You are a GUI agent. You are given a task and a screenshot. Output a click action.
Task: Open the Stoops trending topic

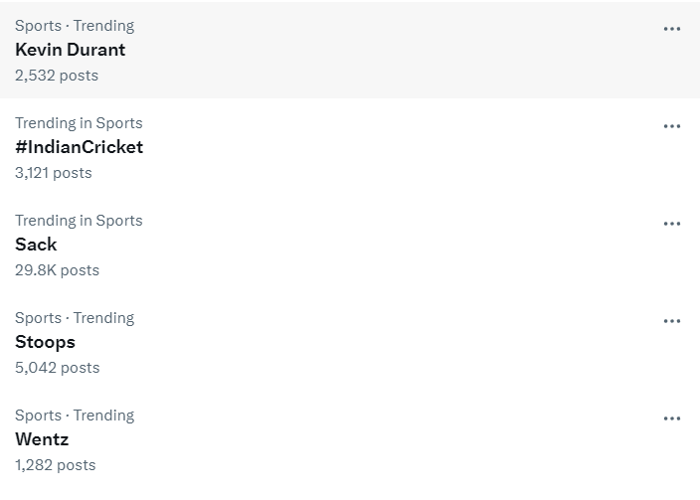point(45,342)
